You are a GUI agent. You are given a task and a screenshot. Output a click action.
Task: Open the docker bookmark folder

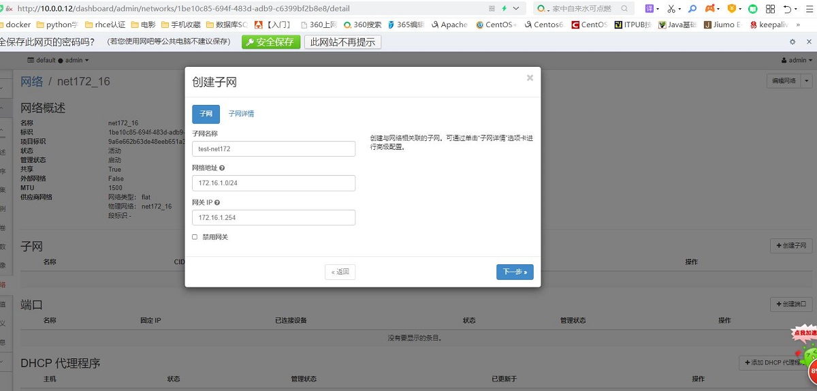pyautogui.click(x=15, y=25)
